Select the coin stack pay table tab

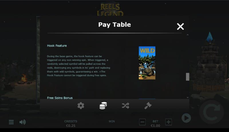pyautogui.click(x=103, y=106)
